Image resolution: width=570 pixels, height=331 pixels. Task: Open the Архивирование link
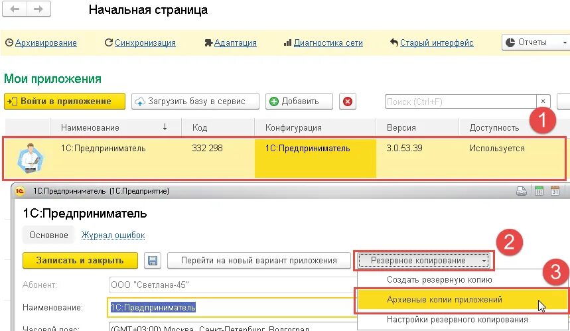click(46, 43)
